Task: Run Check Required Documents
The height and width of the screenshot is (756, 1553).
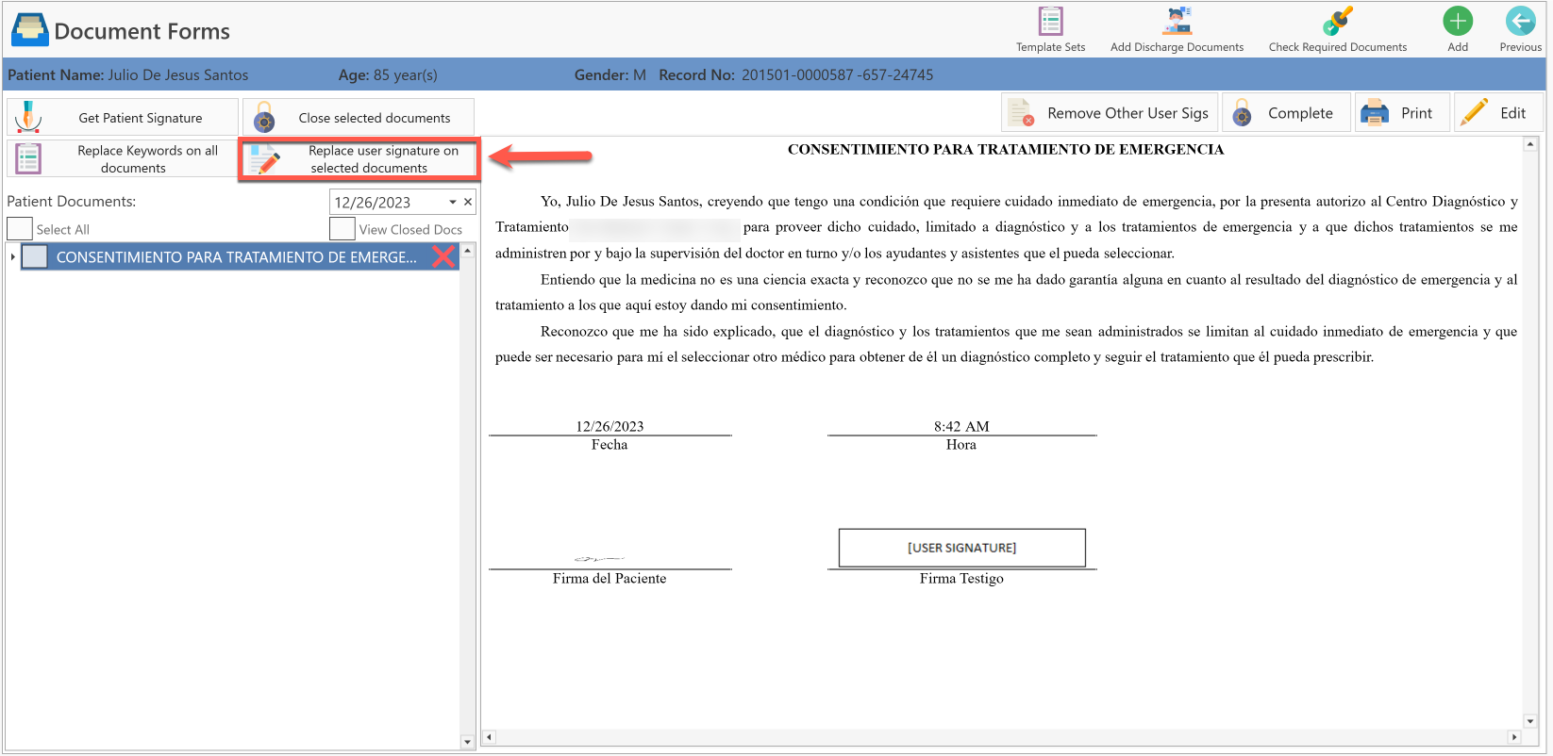Action: 1337,29
